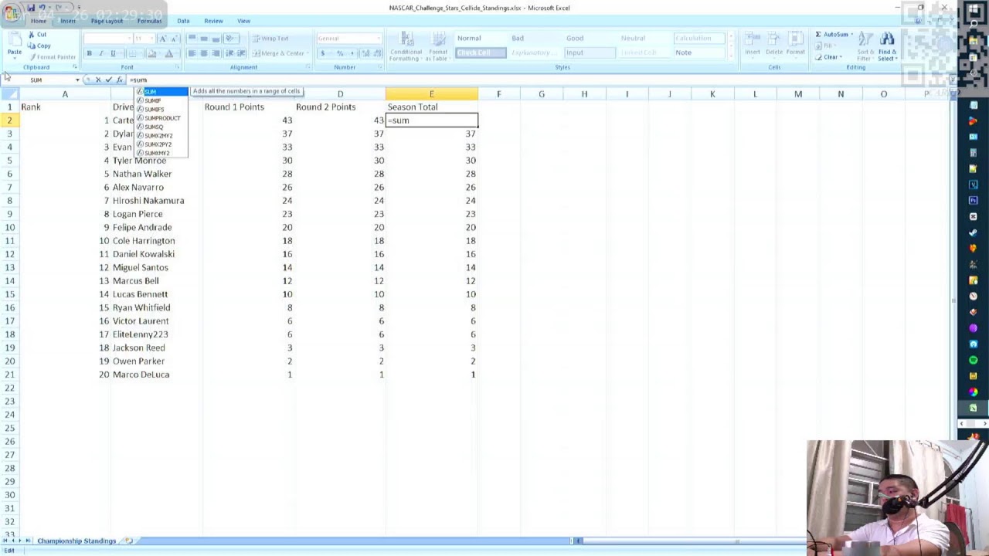Viewport: 989px width, 556px height.
Task: Open Find & Select
Action: click(x=887, y=46)
